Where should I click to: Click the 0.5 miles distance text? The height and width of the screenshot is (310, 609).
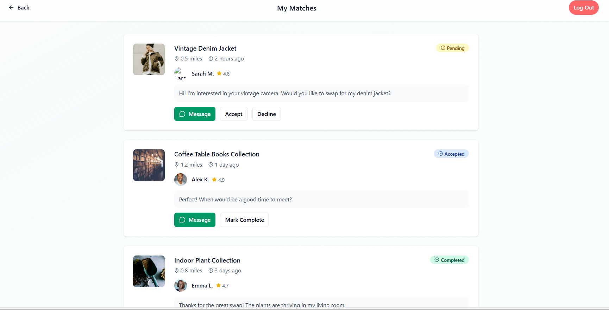click(192, 59)
